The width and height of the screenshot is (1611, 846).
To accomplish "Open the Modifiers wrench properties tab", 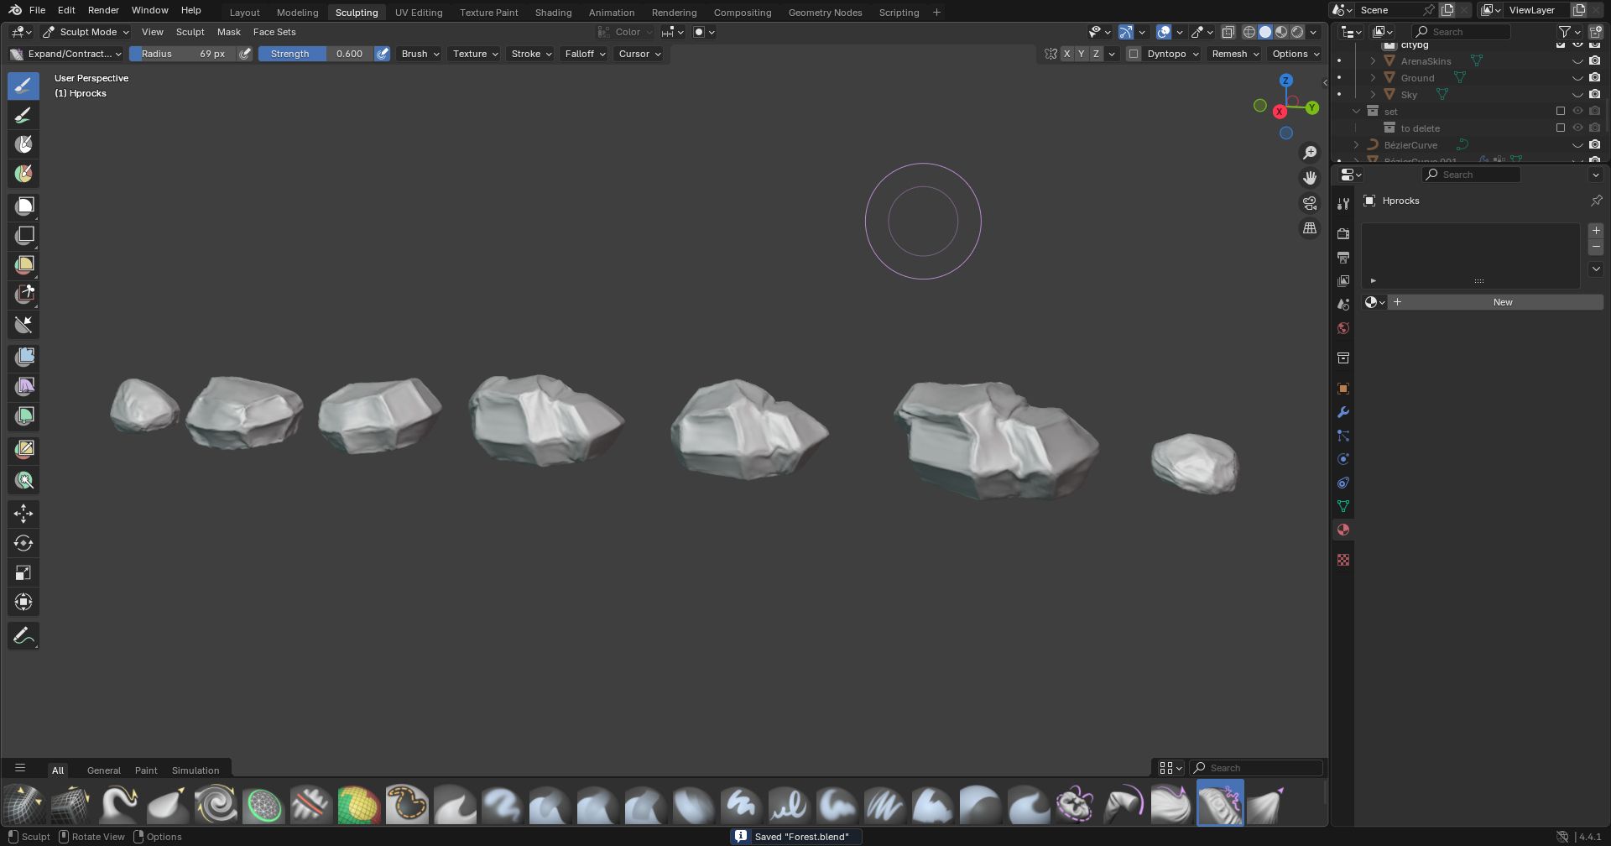I will [x=1343, y=412].
